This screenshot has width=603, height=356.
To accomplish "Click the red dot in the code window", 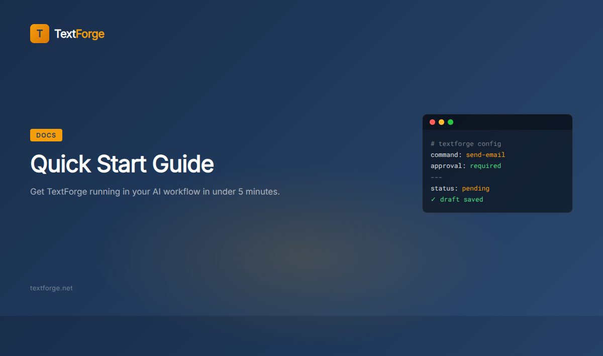I will pyautogui.click(x=433, y=122).
